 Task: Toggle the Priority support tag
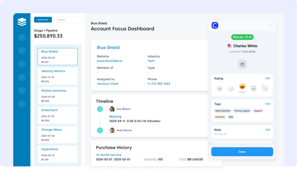(x=242, y=111)
